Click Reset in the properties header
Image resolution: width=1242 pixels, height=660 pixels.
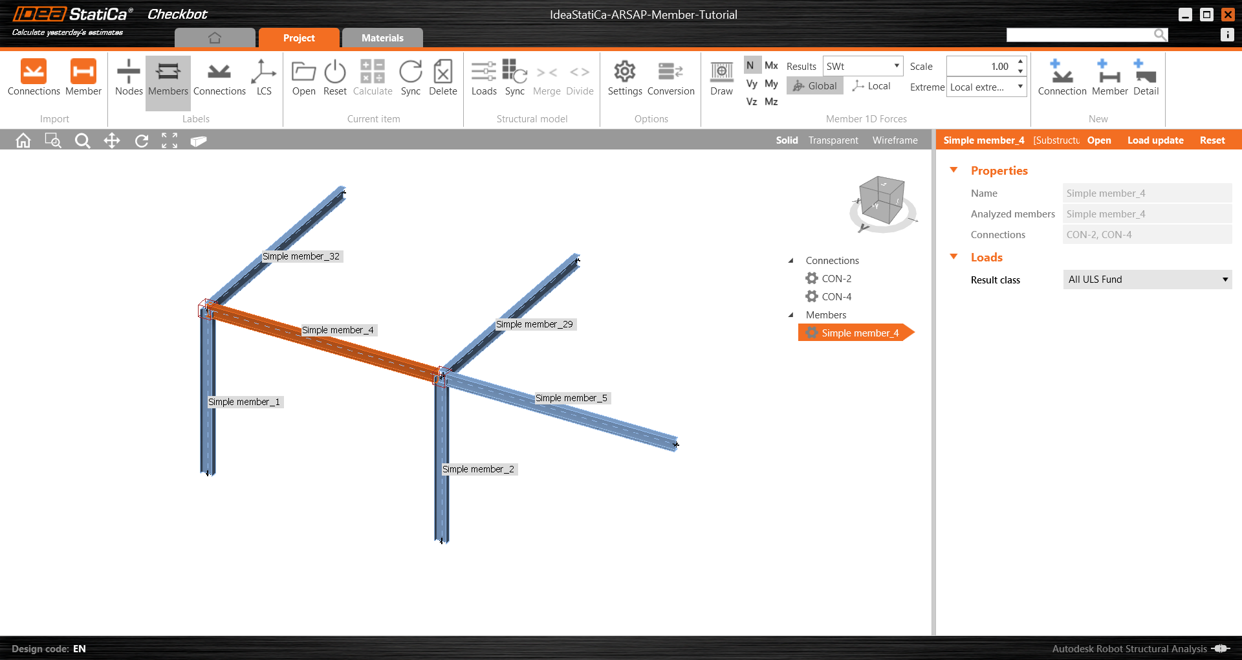click(x=1212, y=140)
